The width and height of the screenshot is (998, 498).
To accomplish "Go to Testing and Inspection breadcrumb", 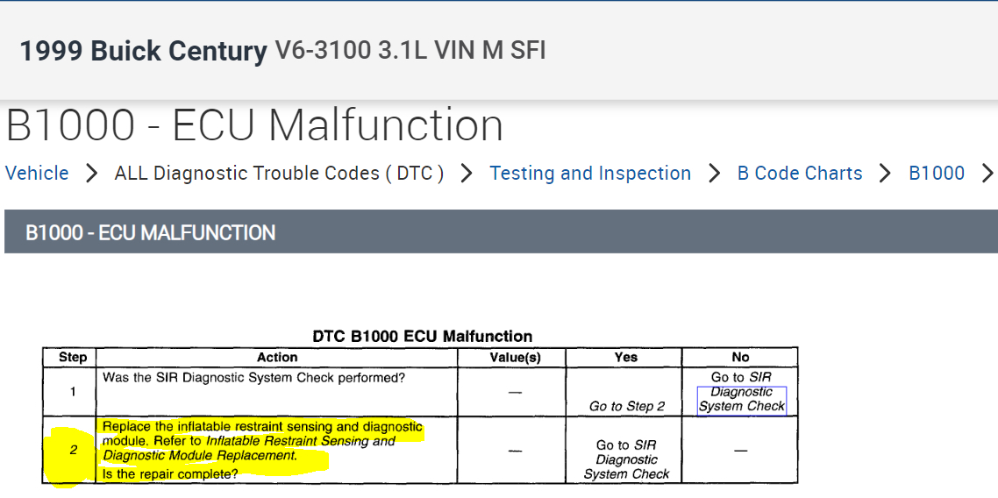I will [x=590, y=174].
